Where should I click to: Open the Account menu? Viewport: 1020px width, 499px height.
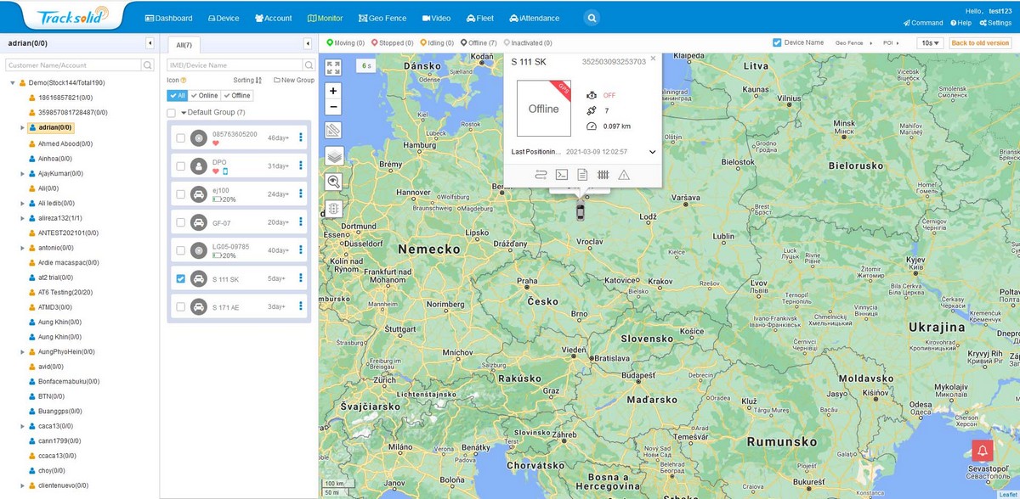click(x=273, y=18)
